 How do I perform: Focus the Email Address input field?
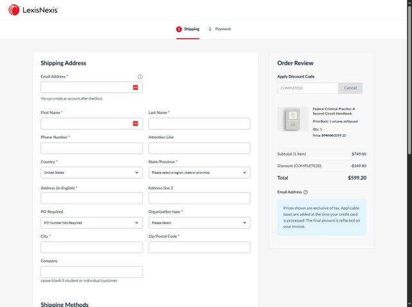[91, 87]
